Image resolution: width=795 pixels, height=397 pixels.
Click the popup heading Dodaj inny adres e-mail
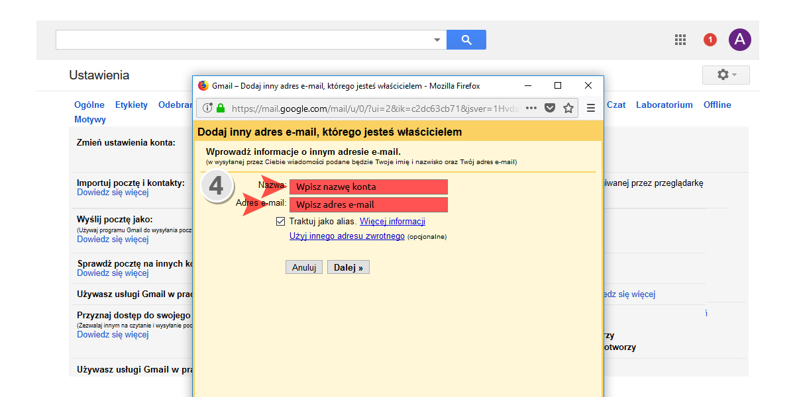click(x=330, y=132)
